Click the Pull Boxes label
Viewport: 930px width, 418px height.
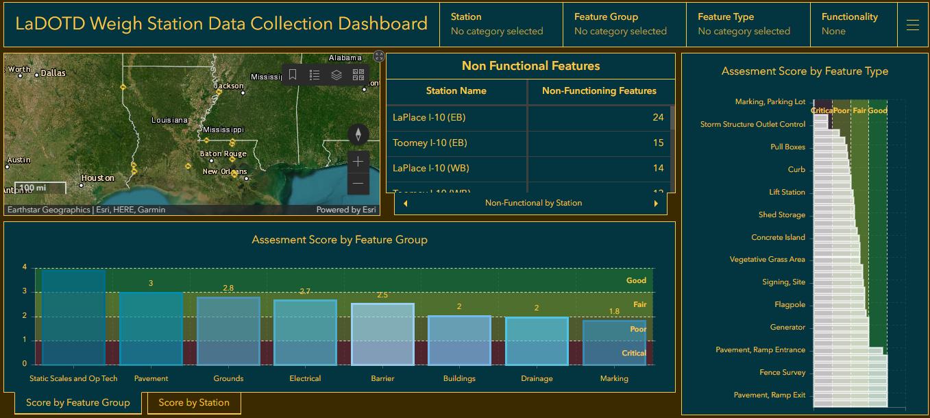click(787, 147)
